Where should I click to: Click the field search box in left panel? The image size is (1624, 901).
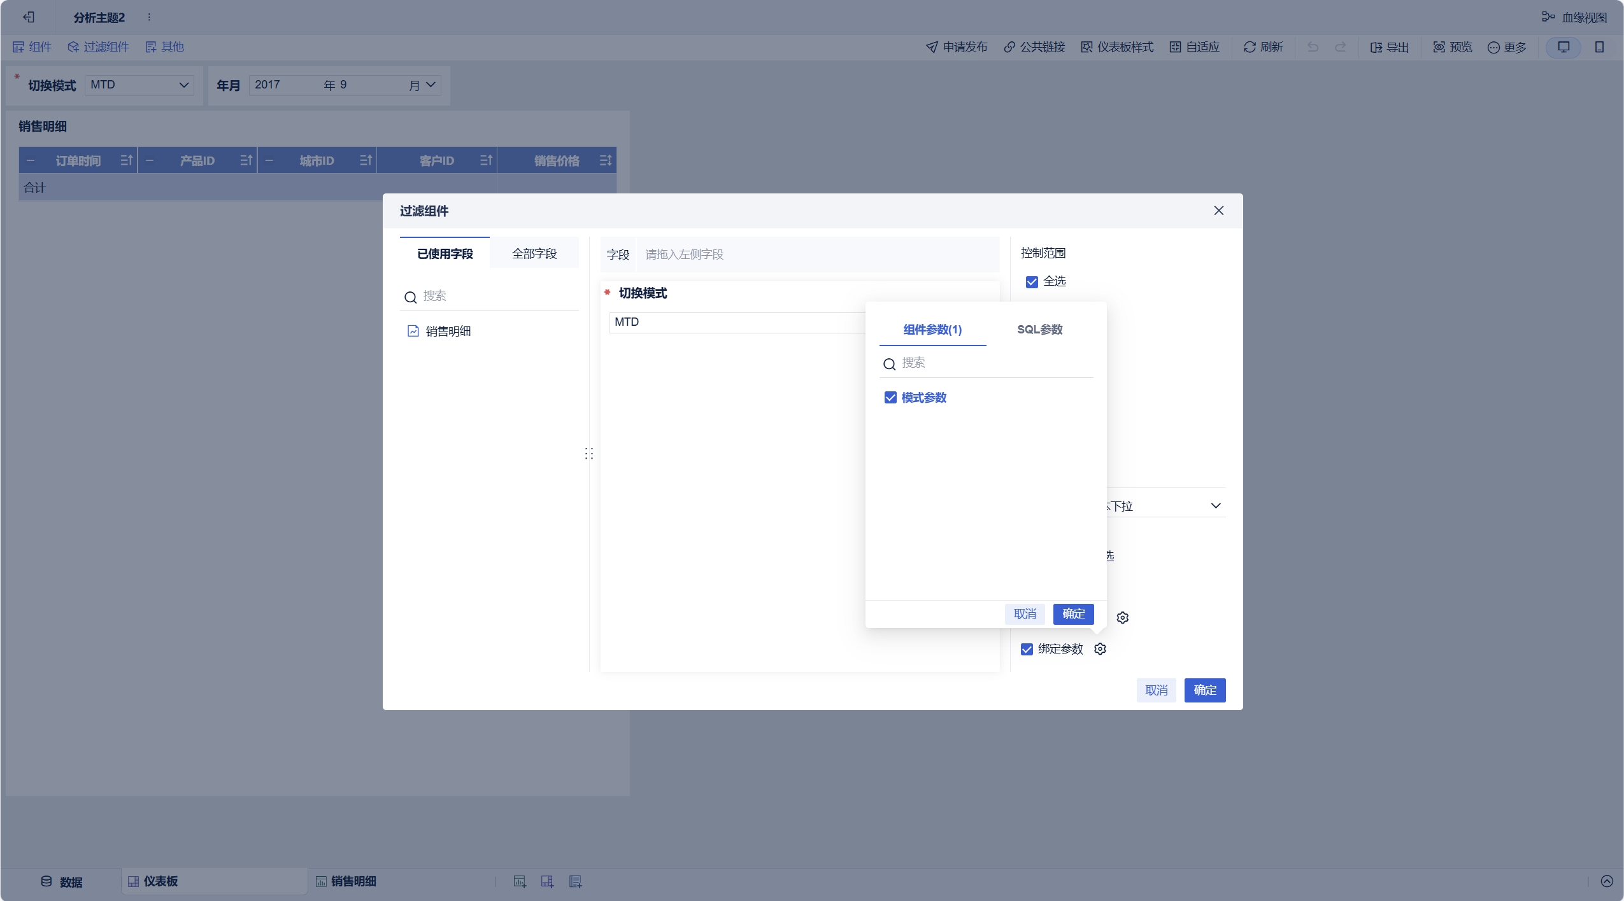pos(489,296)
